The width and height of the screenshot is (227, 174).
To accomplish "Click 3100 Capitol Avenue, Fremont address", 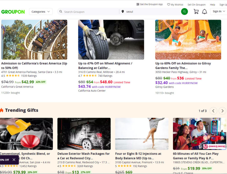I will click(134, 162).
